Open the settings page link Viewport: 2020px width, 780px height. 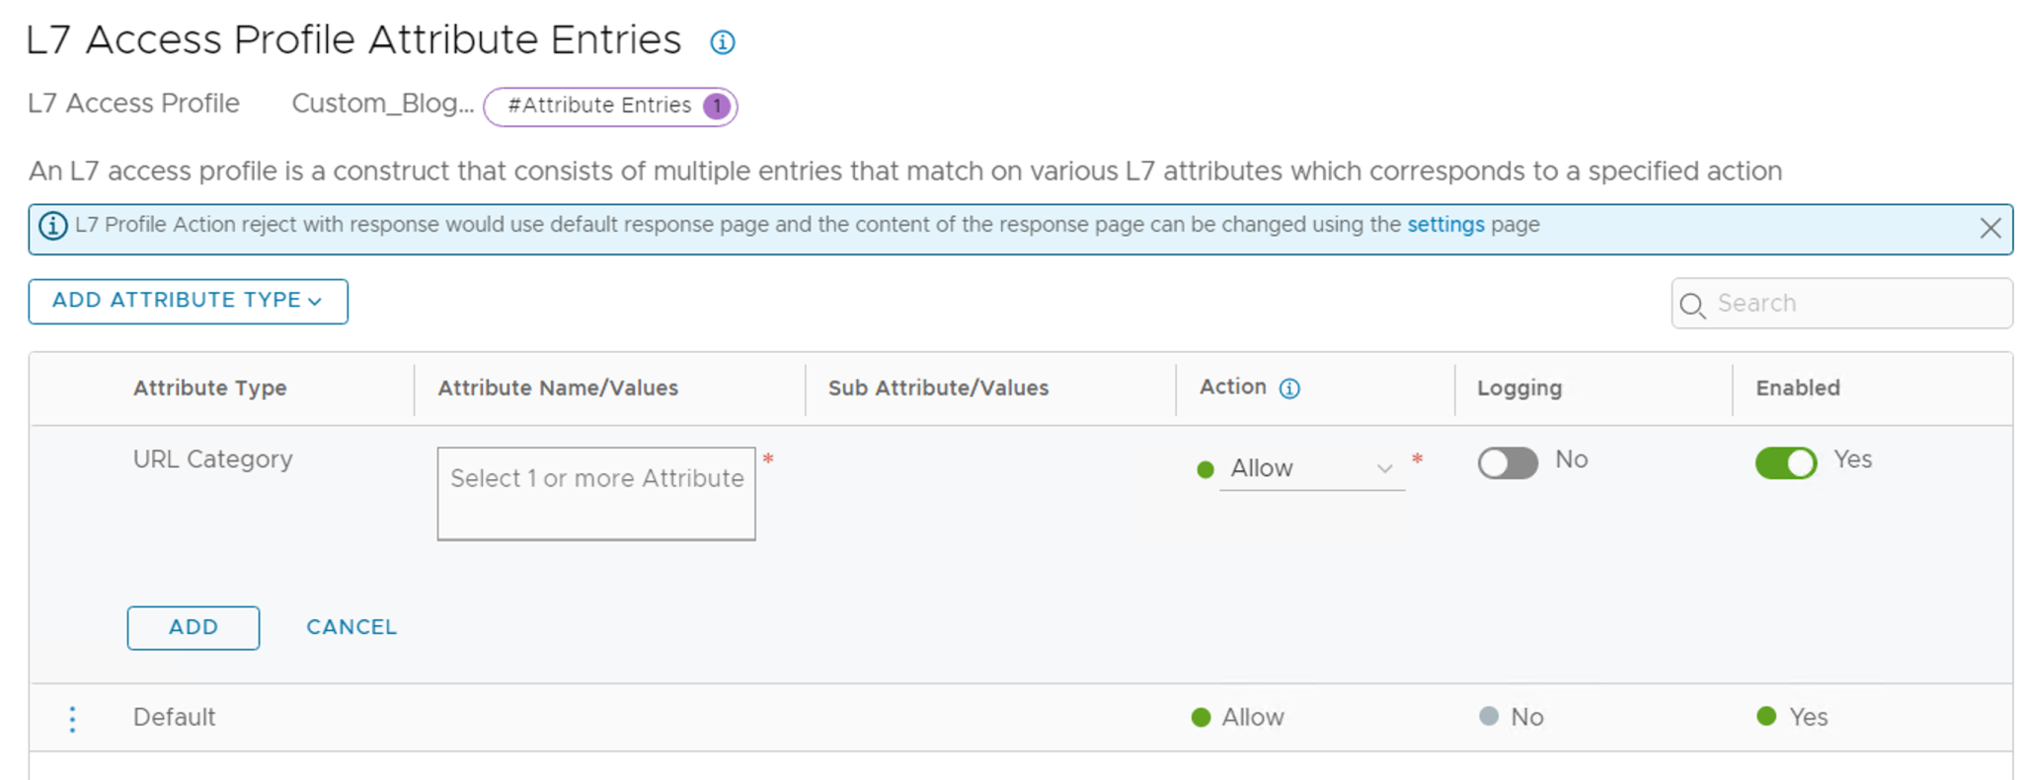[x=1444, y=225]
